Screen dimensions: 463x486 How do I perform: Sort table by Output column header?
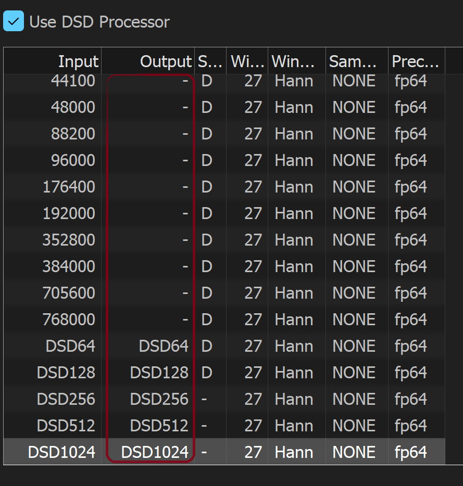click(x=148, y=61)
